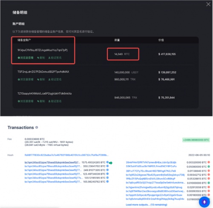Load more outputs (13 remaining)

tap(147, 205)
